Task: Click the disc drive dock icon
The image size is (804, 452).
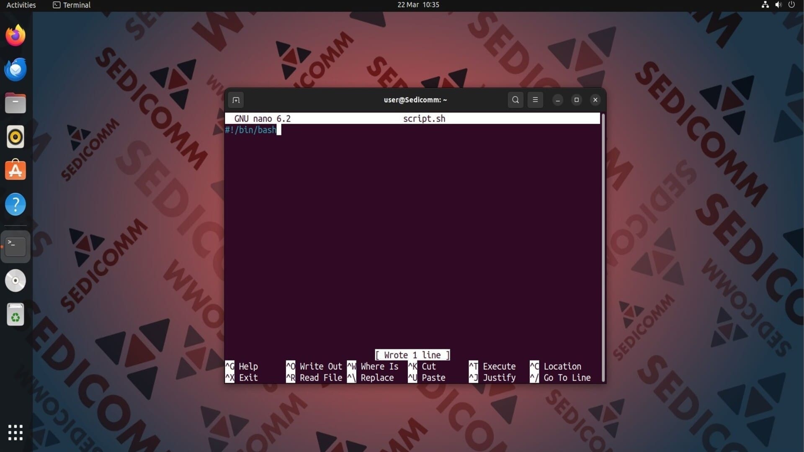Action: tap(15, 281)
